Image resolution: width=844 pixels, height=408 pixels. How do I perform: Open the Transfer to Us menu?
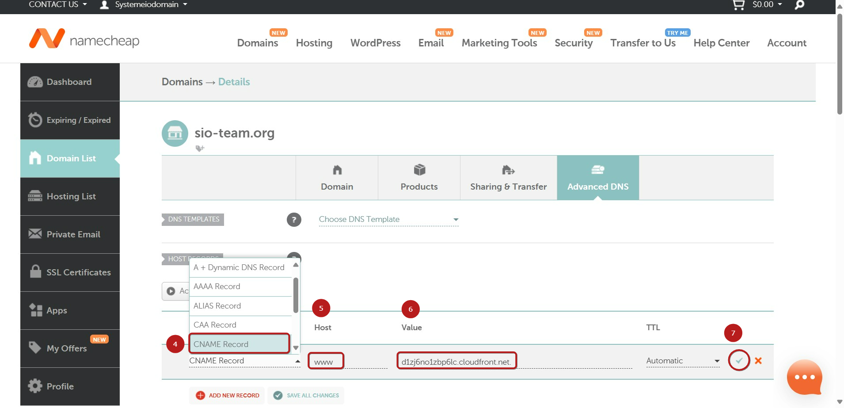(x=643, y=43)
